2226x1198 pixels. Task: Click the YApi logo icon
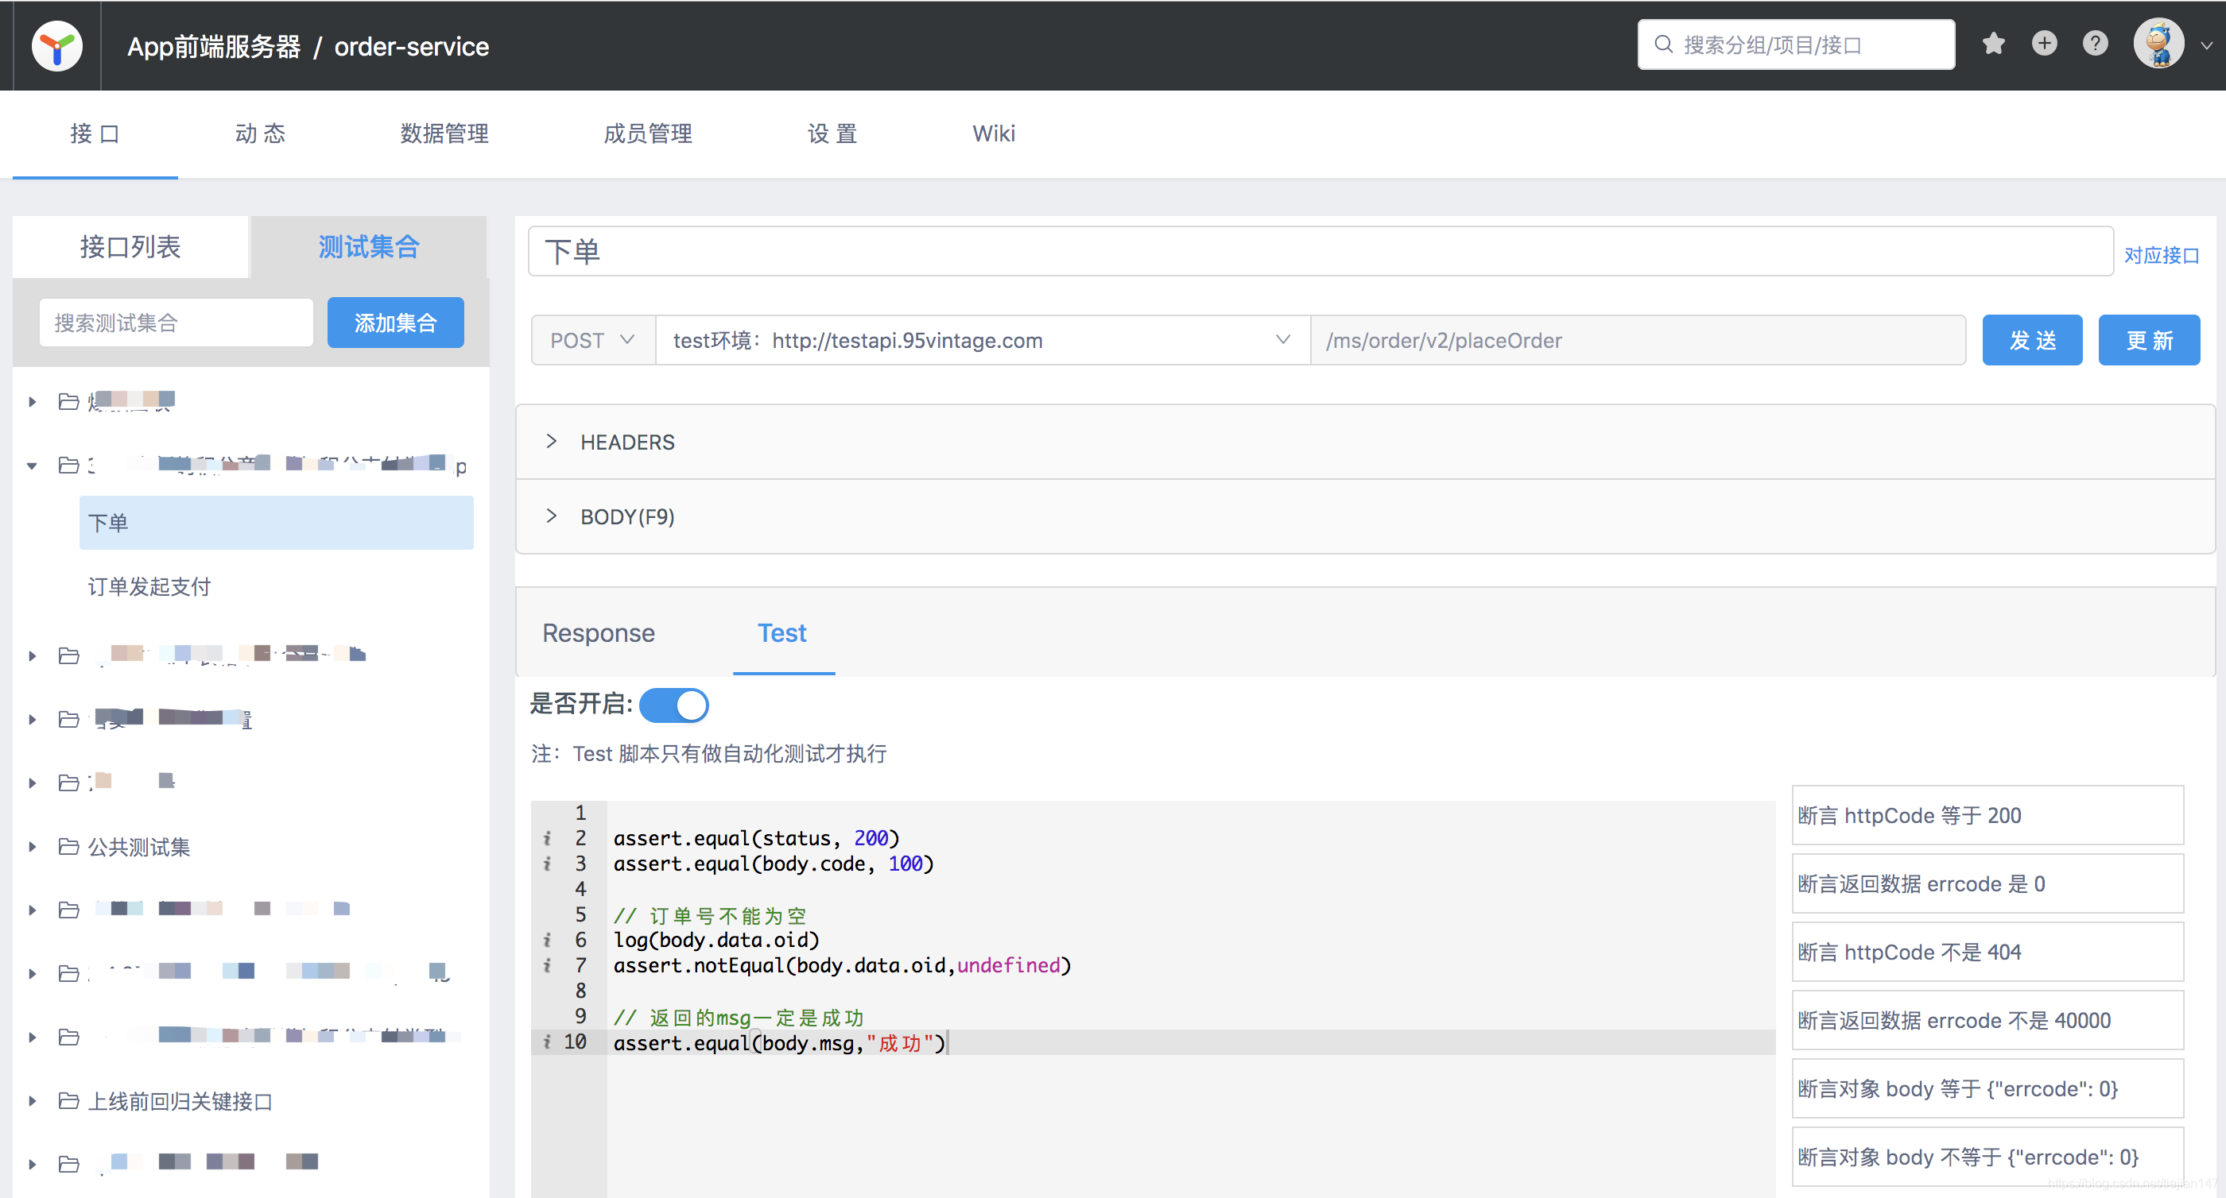(x=57, y=46)
